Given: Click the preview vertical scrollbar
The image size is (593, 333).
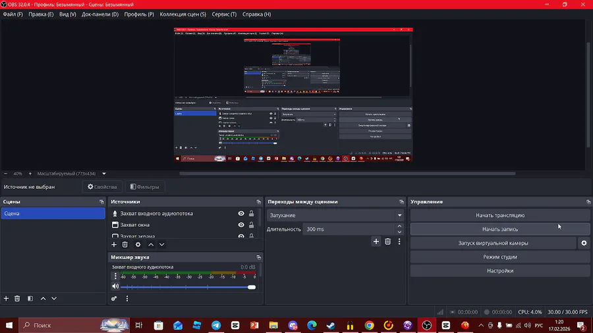Looking at the screenshot, I should (588, 94).
